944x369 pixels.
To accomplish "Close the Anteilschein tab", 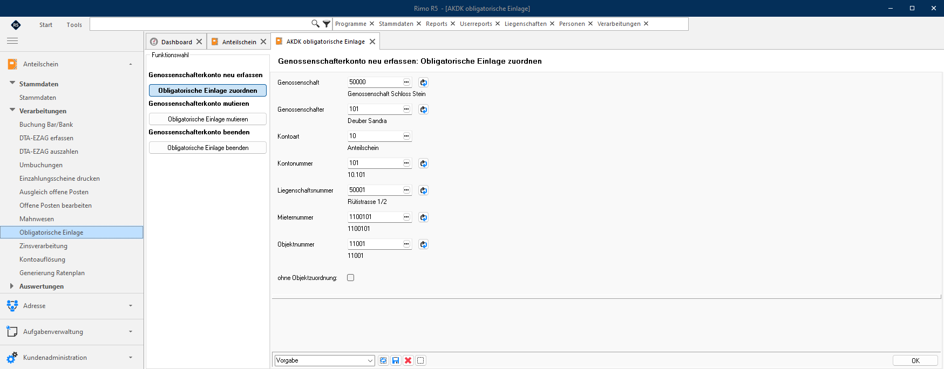I will (x=263, y=42).
